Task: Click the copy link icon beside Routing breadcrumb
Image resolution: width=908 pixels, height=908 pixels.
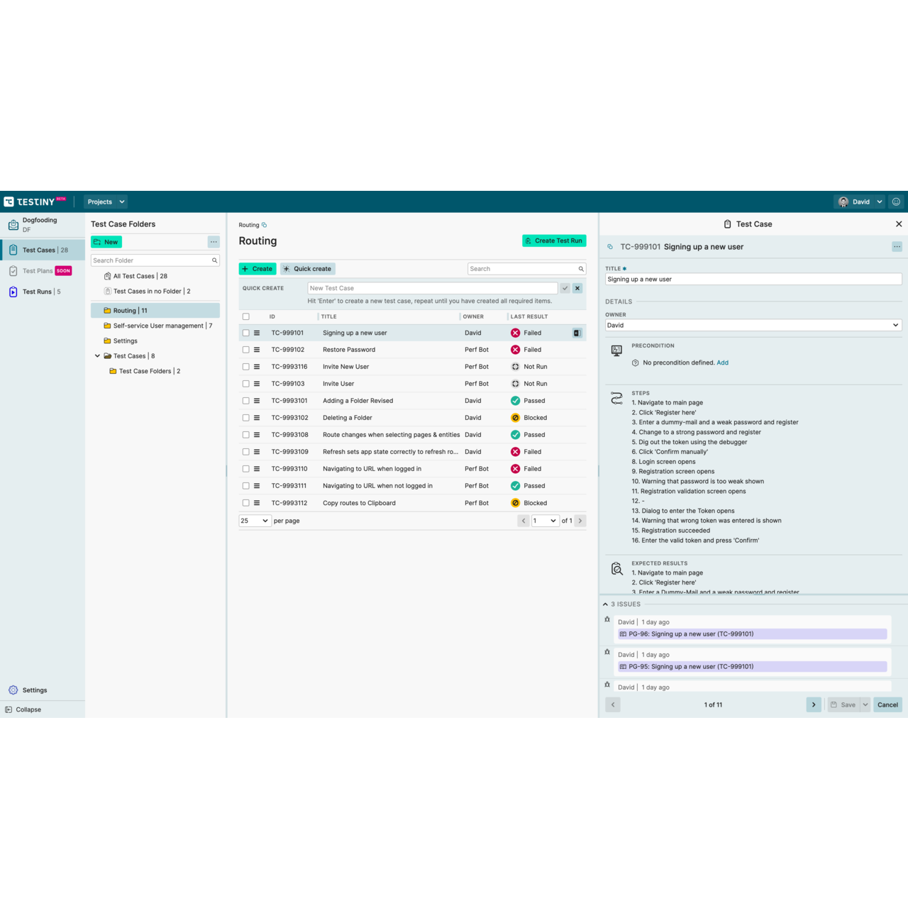Action: pyautogui.click(x=265, y=225)
